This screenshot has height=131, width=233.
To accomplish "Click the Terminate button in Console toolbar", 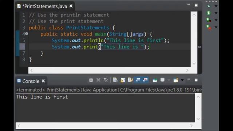I will click(91, 80).
